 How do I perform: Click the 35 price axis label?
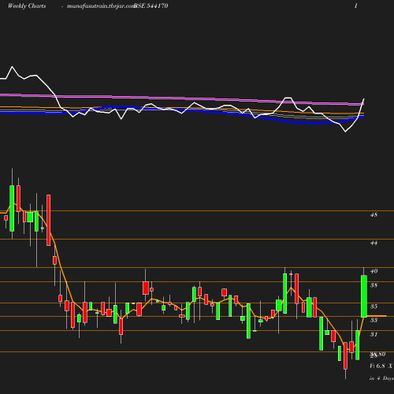pos(374,307)
